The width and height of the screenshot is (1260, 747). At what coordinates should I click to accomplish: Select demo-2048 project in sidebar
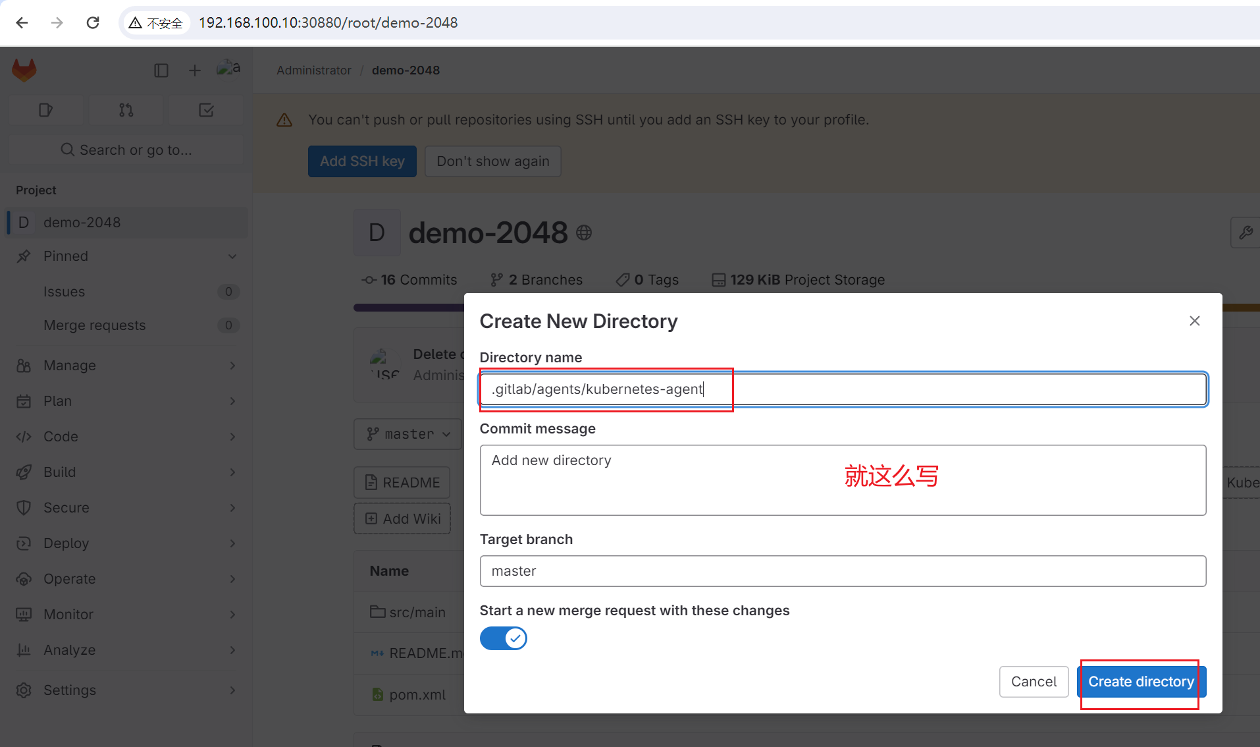126,223
